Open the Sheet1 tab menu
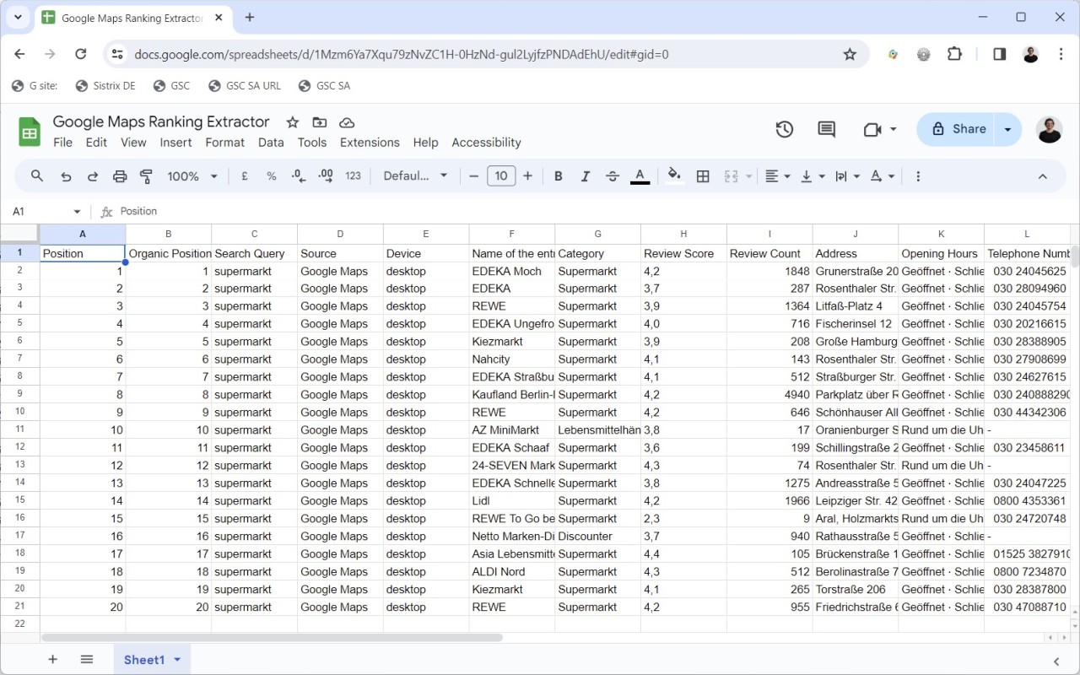This screenshot has width=1080, height=675. 177,659
